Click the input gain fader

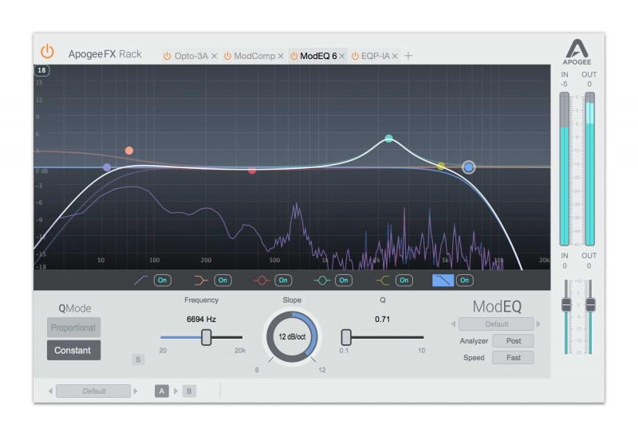(566, 304)
